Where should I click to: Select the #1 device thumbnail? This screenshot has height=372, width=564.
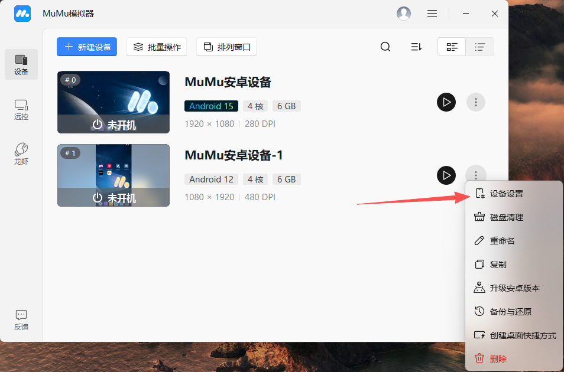[114, 175]
